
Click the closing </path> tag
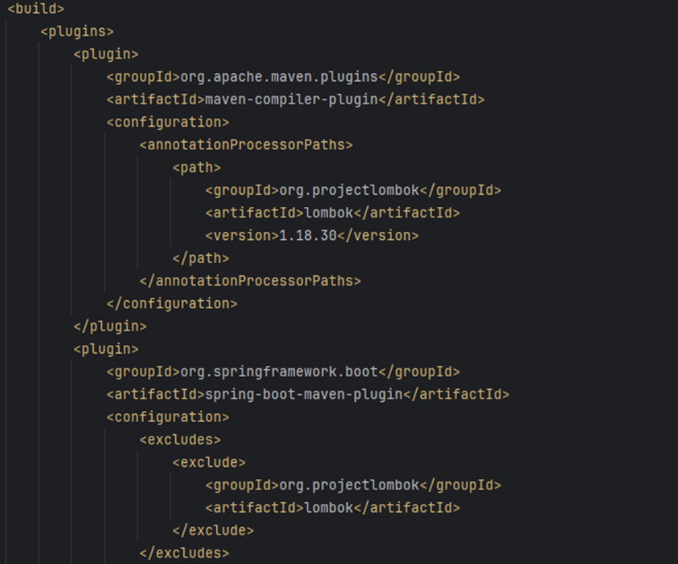201,258
